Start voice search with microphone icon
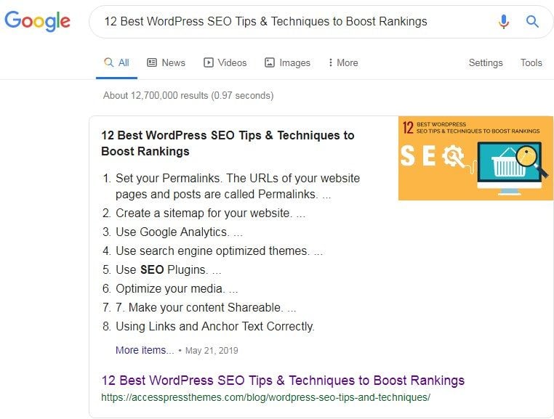554x419 pixels. coord(504,22)
